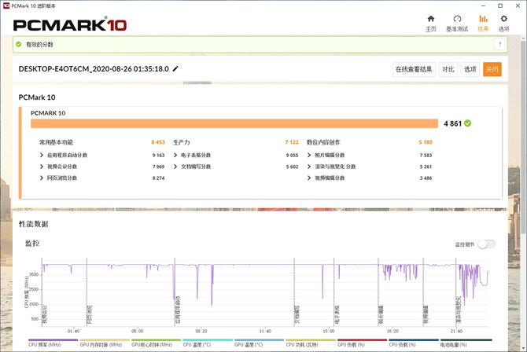
Task: Click the orange 关闭 button
Action: [x=492, y=69]
